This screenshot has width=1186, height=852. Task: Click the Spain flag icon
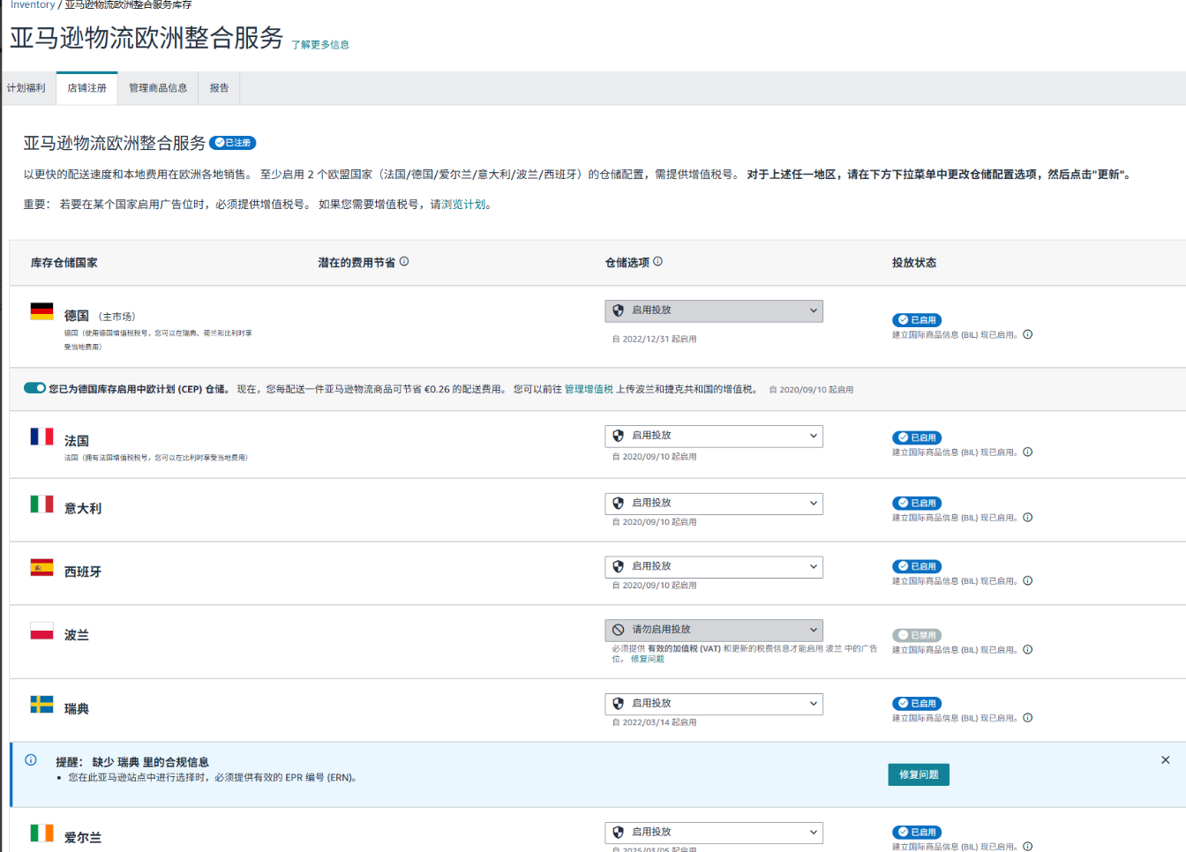41,567
